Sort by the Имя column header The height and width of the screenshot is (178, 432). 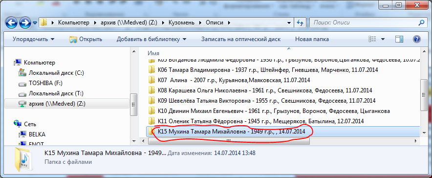153,53
